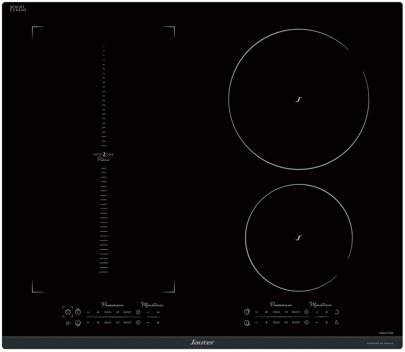Tap the frying pan icon on left panel
Image resolution: width=405 pixels, height=352 pixels.
point(68,323)
